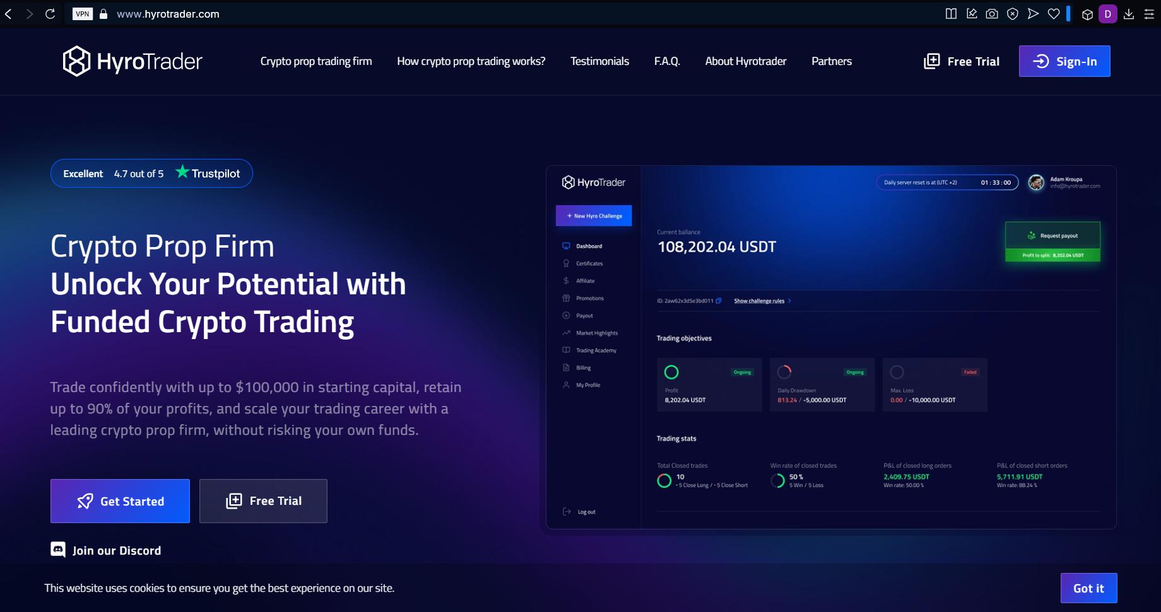Click the Discord icon near Join text
The image size is (1161, 612).
58,550
